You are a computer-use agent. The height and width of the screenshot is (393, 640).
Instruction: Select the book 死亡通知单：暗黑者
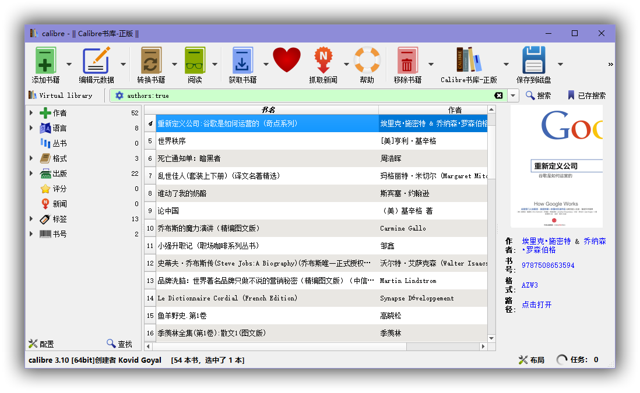[x=189, y=158]
